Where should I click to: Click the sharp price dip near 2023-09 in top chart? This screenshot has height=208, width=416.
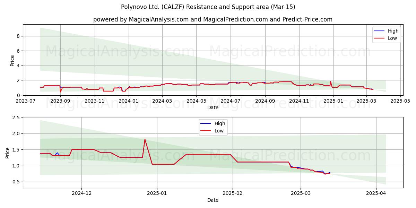(60, 92)
